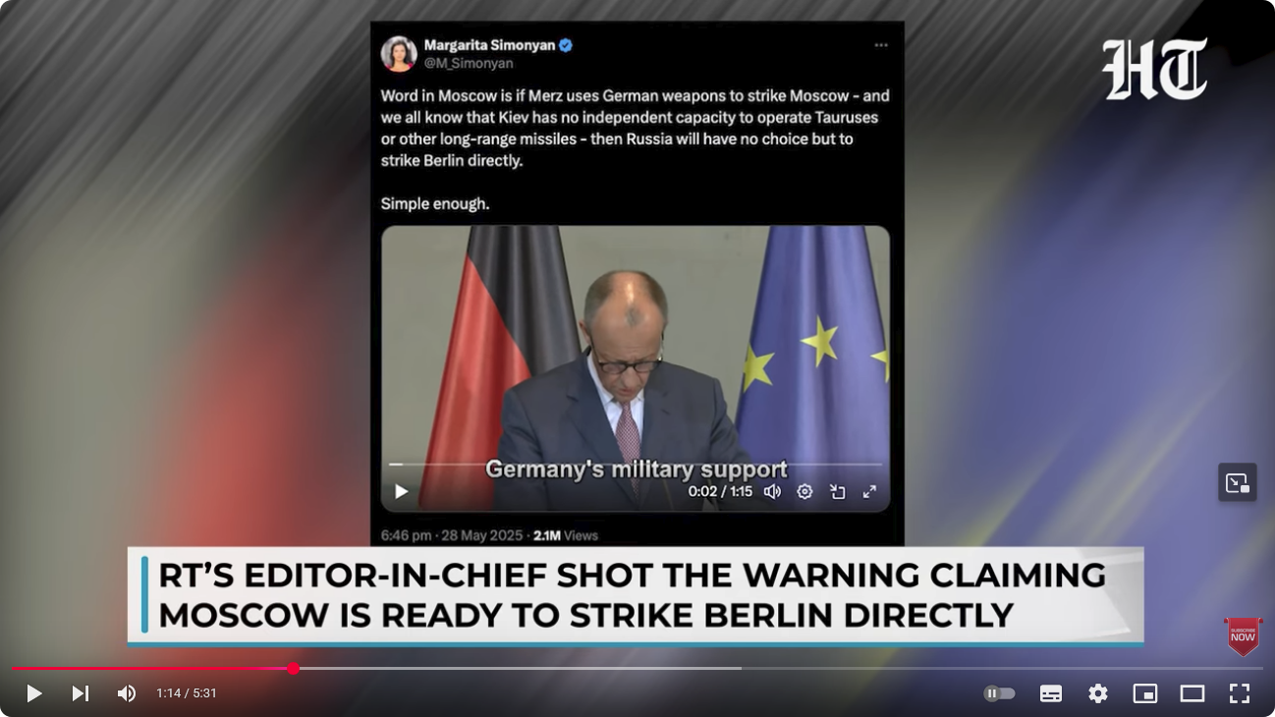Switch to miniplayer mode
Image resolution: width=1275 pixels, height=717 pixels.
point(1145,693)
